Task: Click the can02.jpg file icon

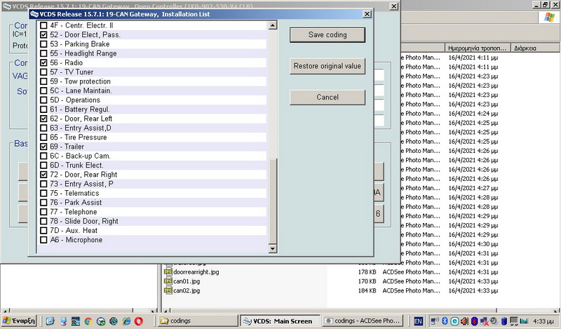Action: [168, 290]
